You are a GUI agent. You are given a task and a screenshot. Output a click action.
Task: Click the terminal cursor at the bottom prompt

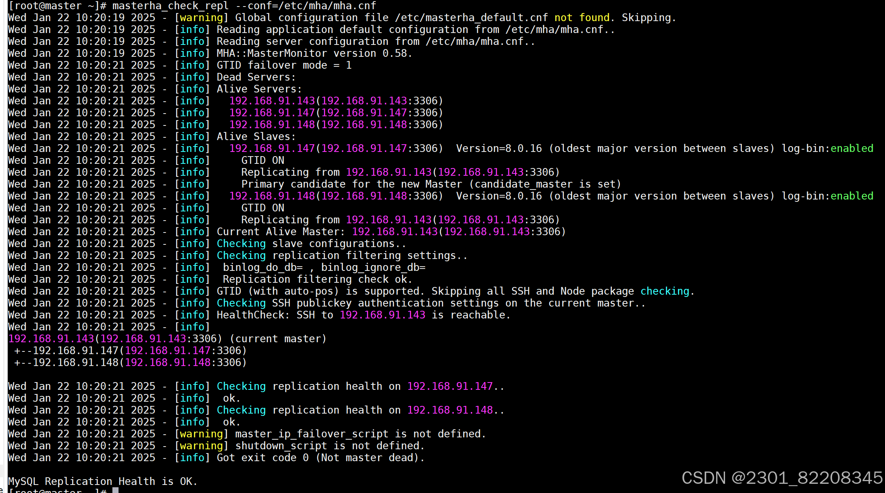115,490
